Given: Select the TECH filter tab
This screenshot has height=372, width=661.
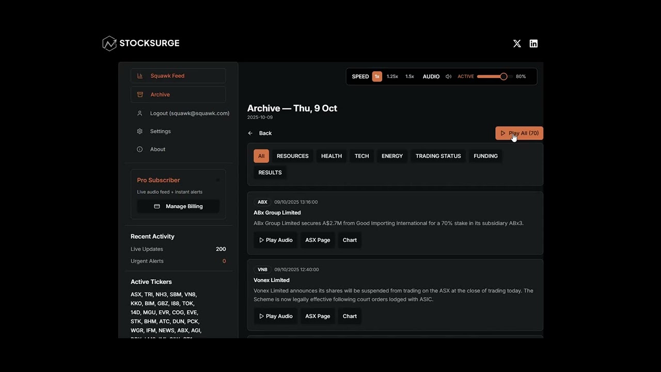Looking at the screenshot, I should click(361, 156).
